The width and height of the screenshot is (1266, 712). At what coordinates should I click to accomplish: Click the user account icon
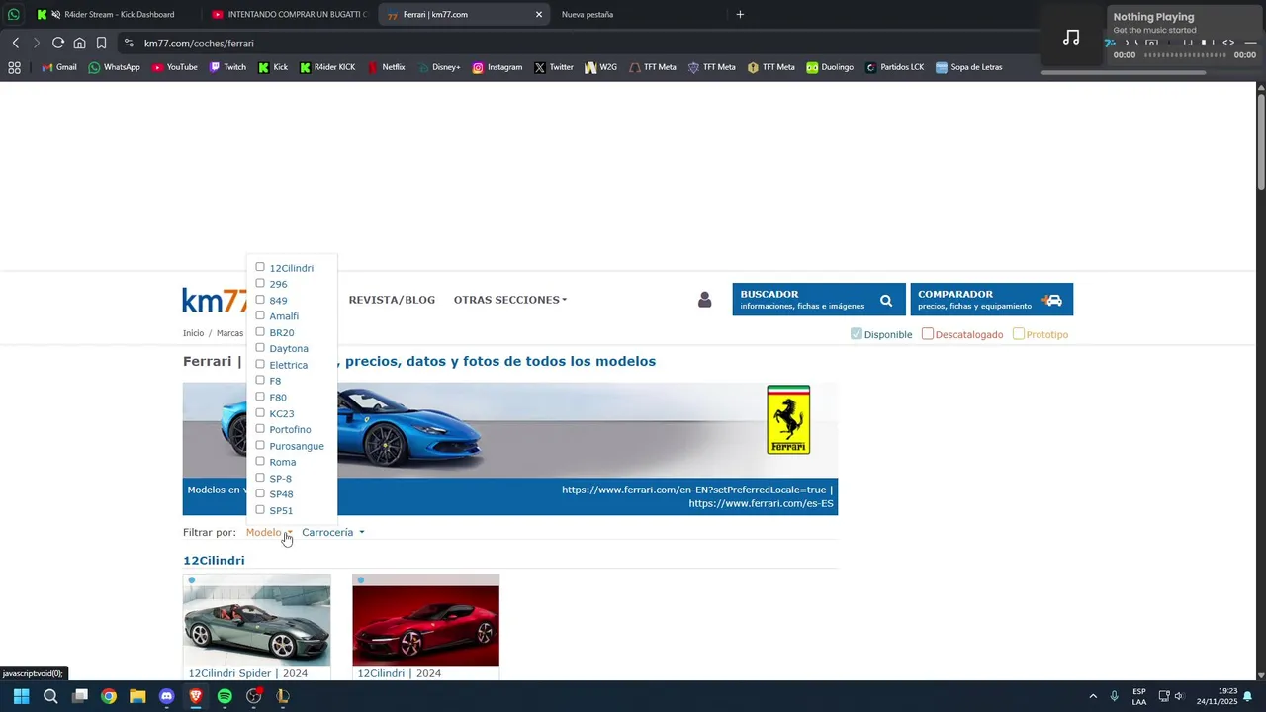coord(704,300)
